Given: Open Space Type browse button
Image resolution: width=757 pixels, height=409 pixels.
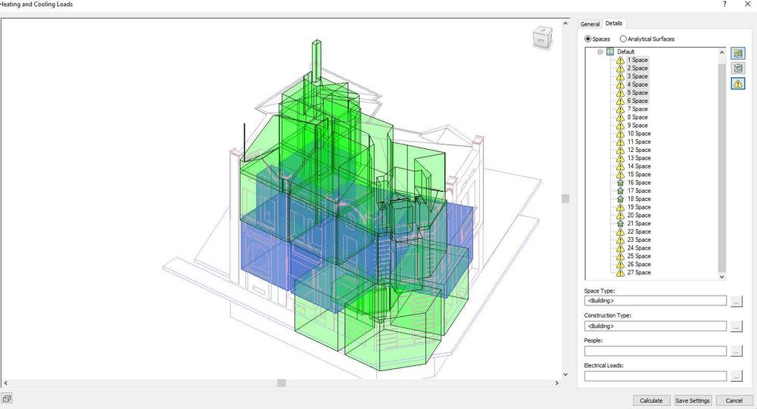Looking at the screenshot, I should (736, 302).
